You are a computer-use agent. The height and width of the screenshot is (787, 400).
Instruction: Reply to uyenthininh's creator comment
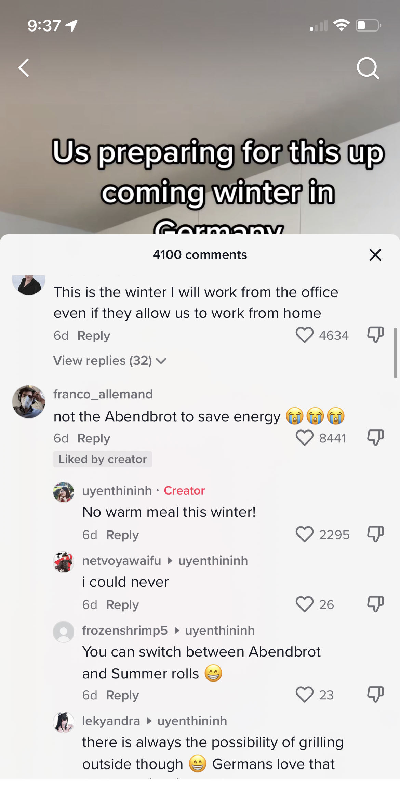(x=122, y=535)
